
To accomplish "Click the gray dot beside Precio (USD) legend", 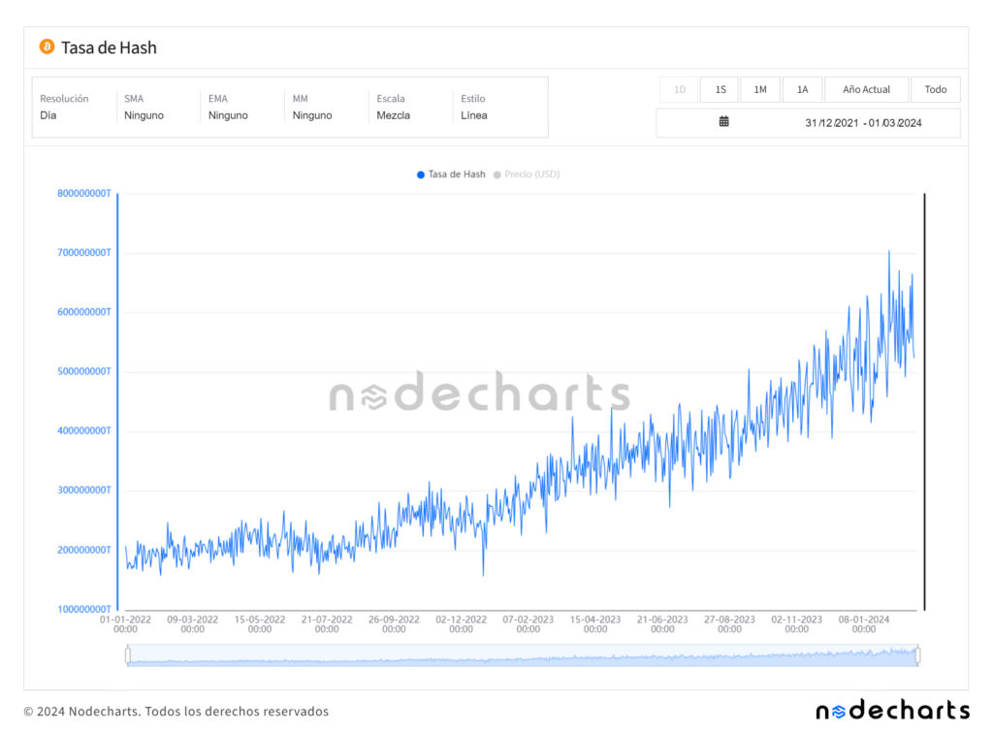I will [x=496, y=175].
